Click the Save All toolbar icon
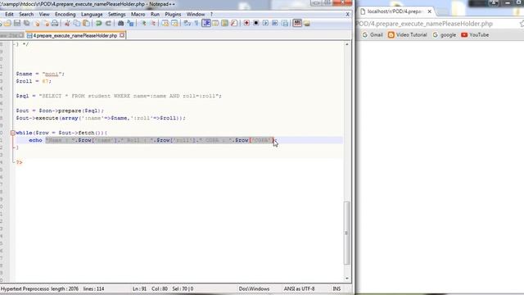The image size is (524, 295). click(27, 23)
